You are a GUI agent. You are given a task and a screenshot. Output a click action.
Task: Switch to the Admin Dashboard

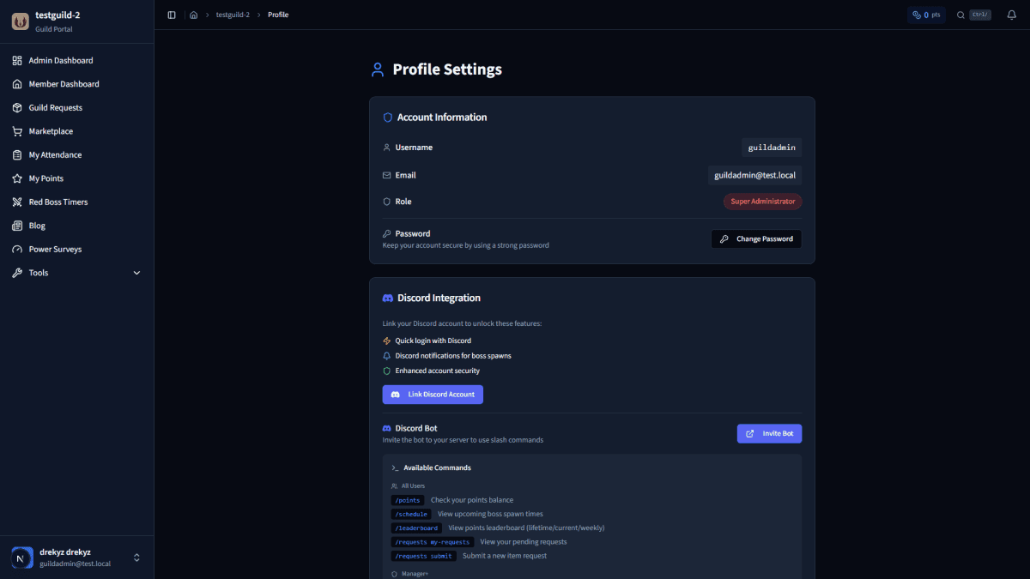pos(60,60)
